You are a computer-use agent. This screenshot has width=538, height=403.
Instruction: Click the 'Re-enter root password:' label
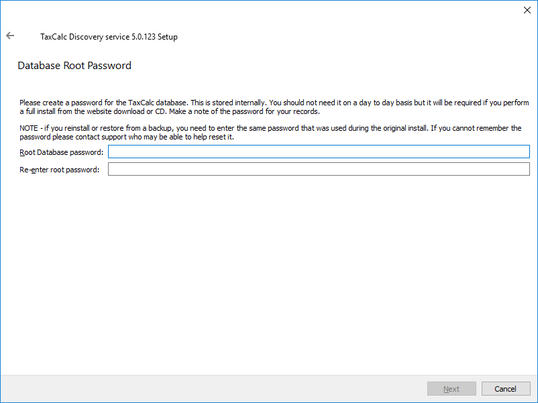[x=59, y=170]
